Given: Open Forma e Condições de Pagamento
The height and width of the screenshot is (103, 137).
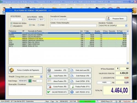Looking at the screenshot, I should click(x=25, y=70).
